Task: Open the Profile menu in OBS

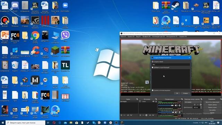Action: coord(146,36)
